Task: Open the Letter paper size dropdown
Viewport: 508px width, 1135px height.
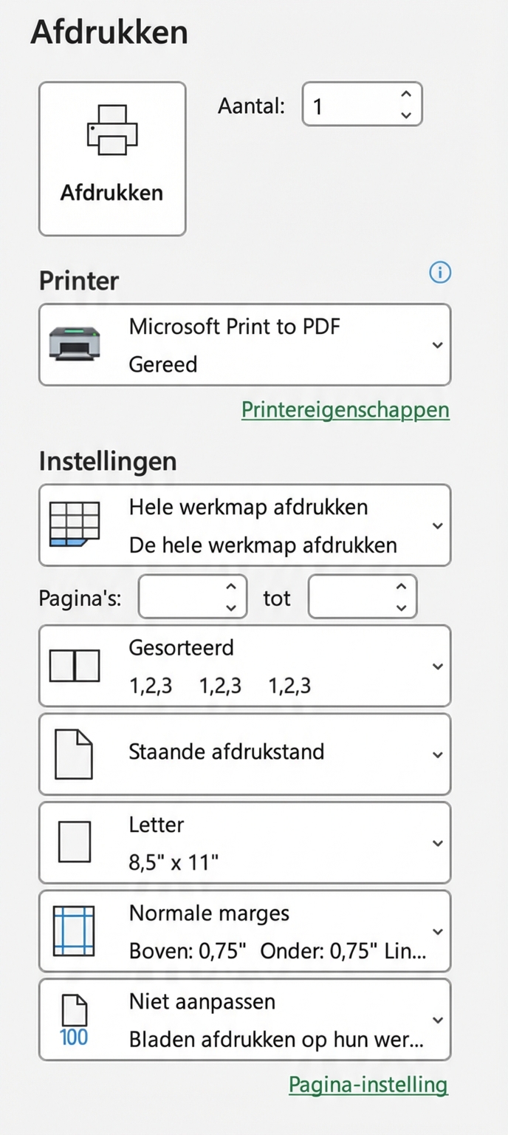Action: pos(437,842)
